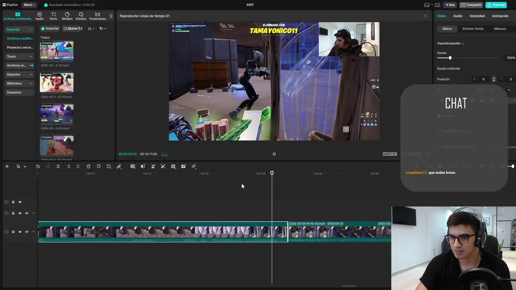Click the undo arrow in timeline toolbar
The width and height of the screenshot is (516, 290).
point(38,166)
